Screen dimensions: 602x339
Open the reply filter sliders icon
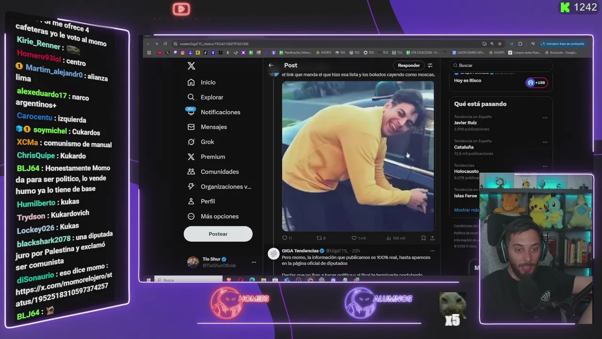(430, 65)
